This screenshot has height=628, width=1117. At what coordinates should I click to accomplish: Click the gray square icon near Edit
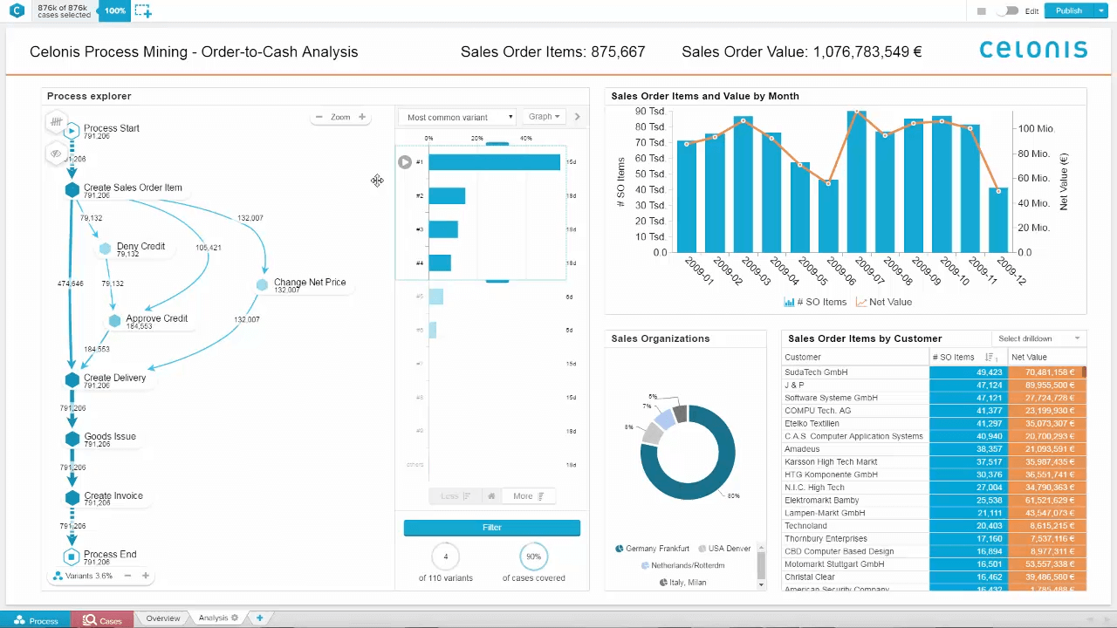(982, 11)
